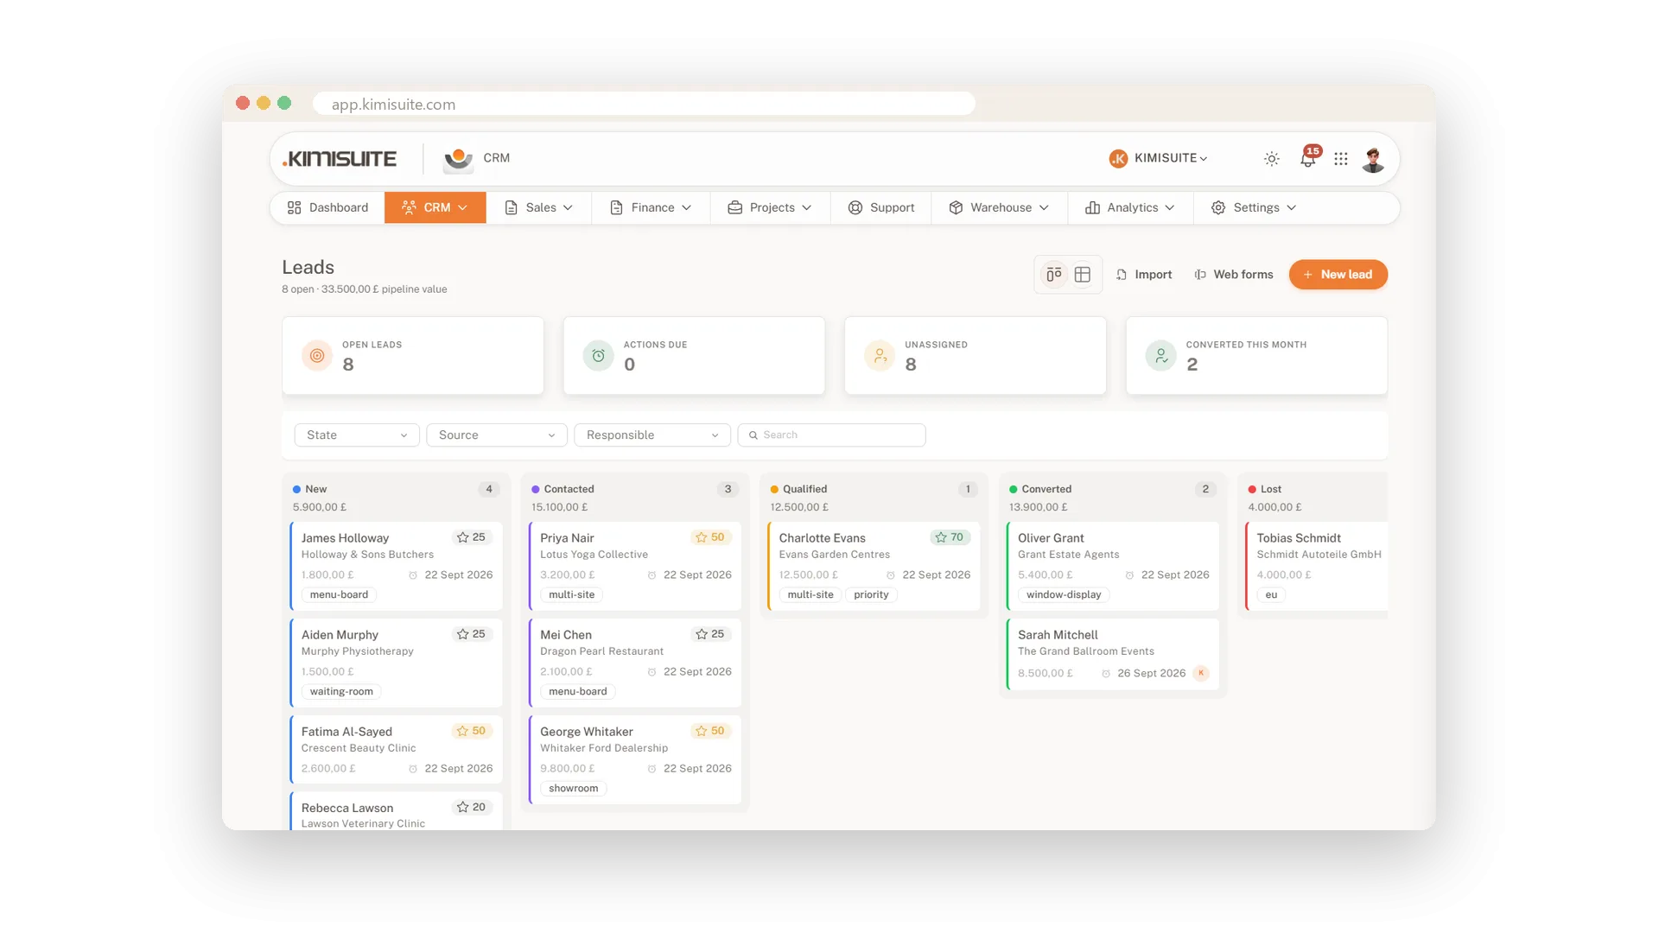Click the window-display tag on Oliver Grant

tap(1064, 595)
